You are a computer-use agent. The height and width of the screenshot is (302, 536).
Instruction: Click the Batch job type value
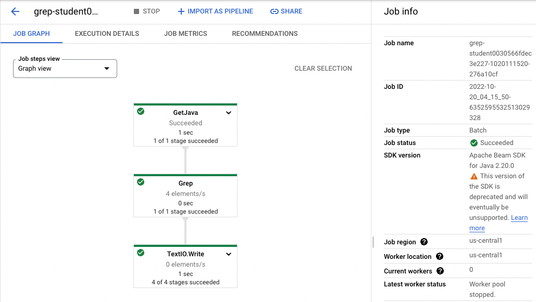tap(478, 130)
